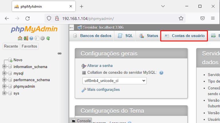Image resolution: width=220 pixels, height=123 pixels.
Task: Click the phpMyAdmin logo
Action: click(x=34, y=29)
